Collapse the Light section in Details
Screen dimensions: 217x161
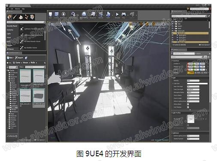(172, 78)
